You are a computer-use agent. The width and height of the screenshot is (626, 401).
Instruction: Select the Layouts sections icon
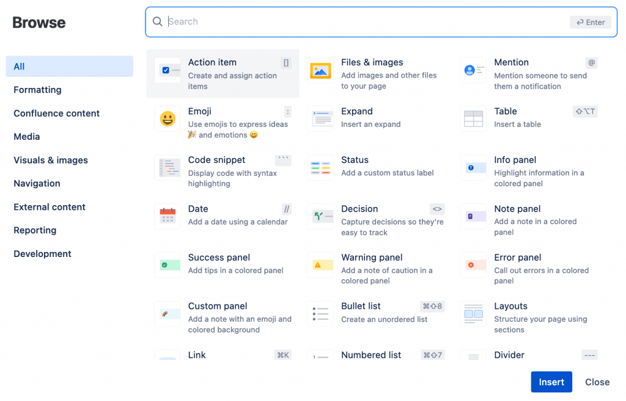pyautogui.click(x=474, y=314)
